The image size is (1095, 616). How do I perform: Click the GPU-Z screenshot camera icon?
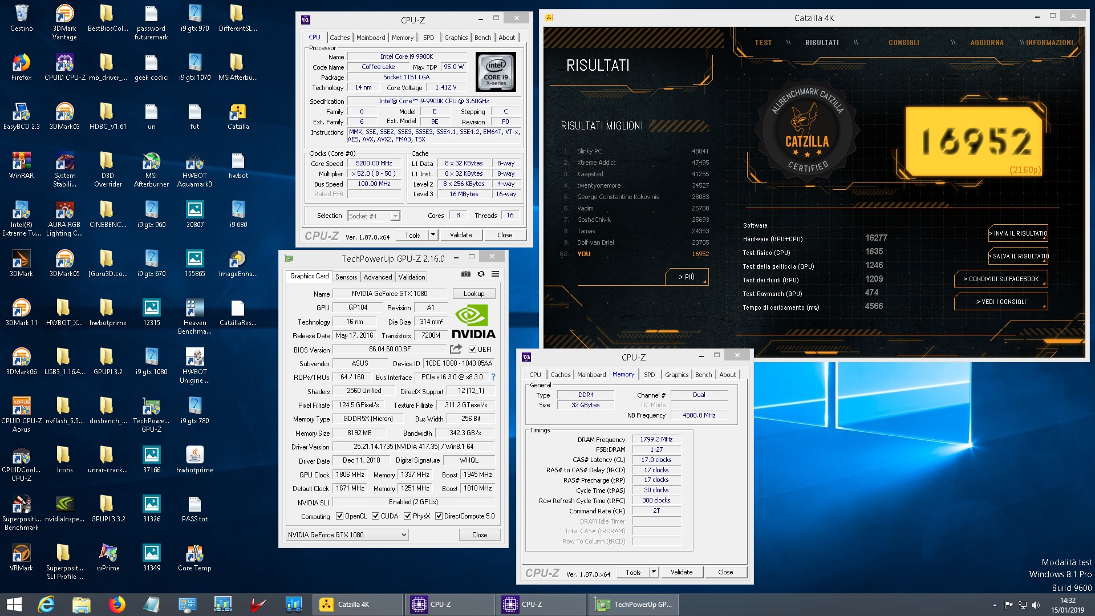coord(466,274)
